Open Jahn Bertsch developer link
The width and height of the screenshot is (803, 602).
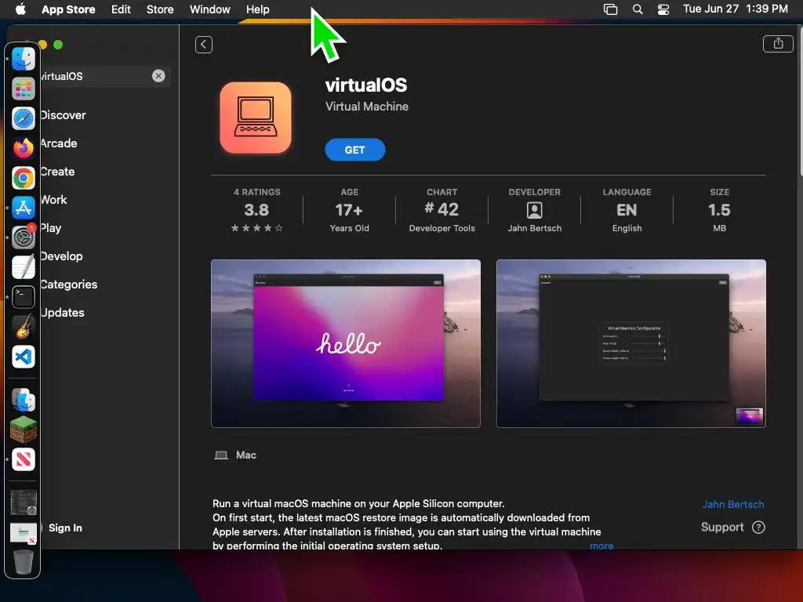[733, 504]
